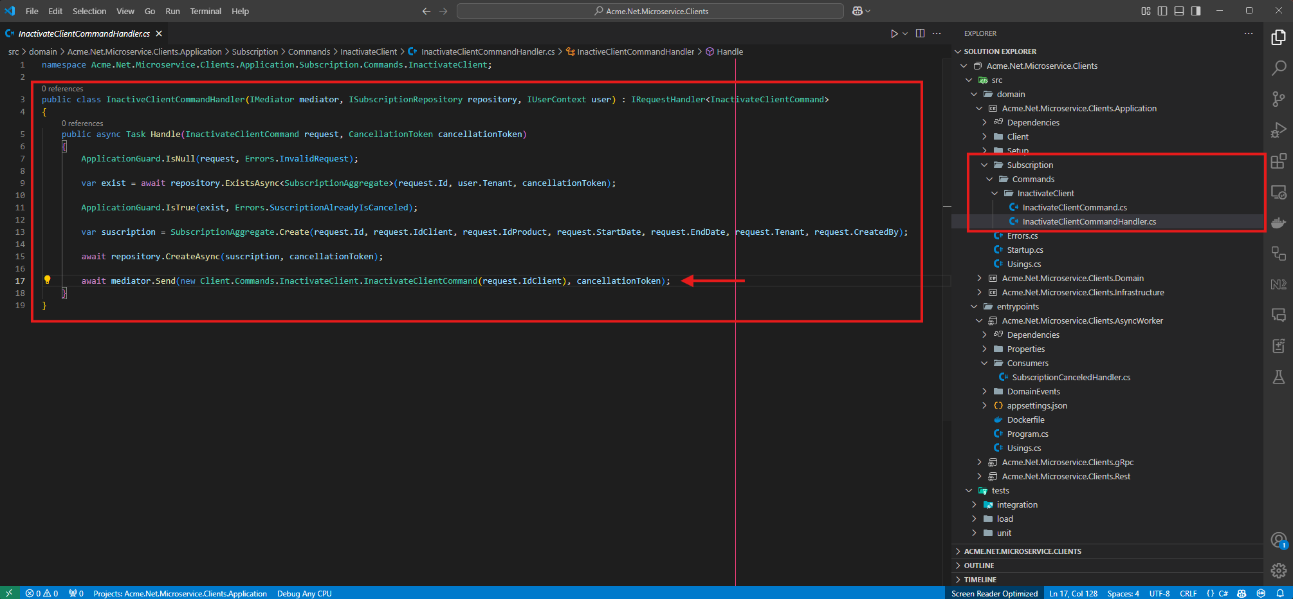The width and height of the screenshot is (1293, 599).
Task: Open Errors.cs file in tree
Action: click(x=1022, y=235)
